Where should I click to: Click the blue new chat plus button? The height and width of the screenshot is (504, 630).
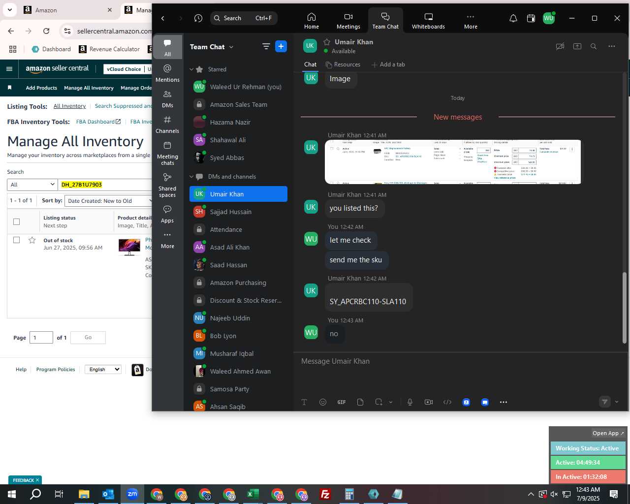tap(281, 46)
